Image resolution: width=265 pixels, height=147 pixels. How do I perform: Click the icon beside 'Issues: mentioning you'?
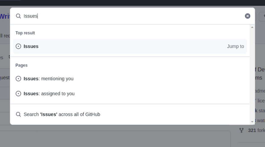coord(18,79)
